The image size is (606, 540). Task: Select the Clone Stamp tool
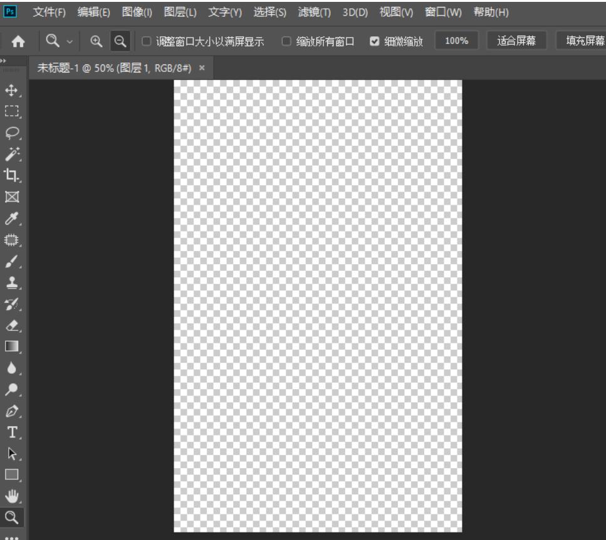pyautogui.click(x=12, y=282)
